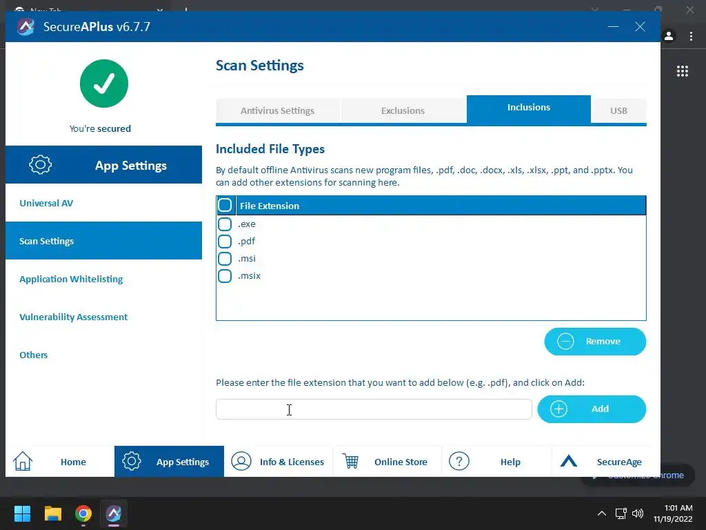Viewport: 706px width, 530px height.
Task: Select the .msi row text
Action: (247, 258)
